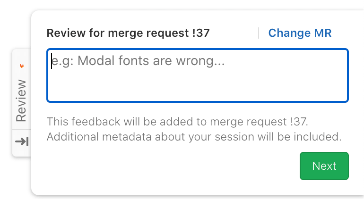Screen dimensions: 364x199
Task: Click the empty lower area of the comment box
Action: coord(197,89)
